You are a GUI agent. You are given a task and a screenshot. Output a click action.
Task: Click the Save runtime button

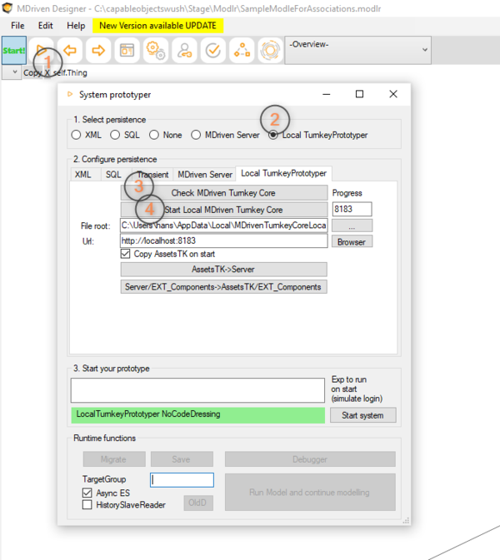coord(182,459)
